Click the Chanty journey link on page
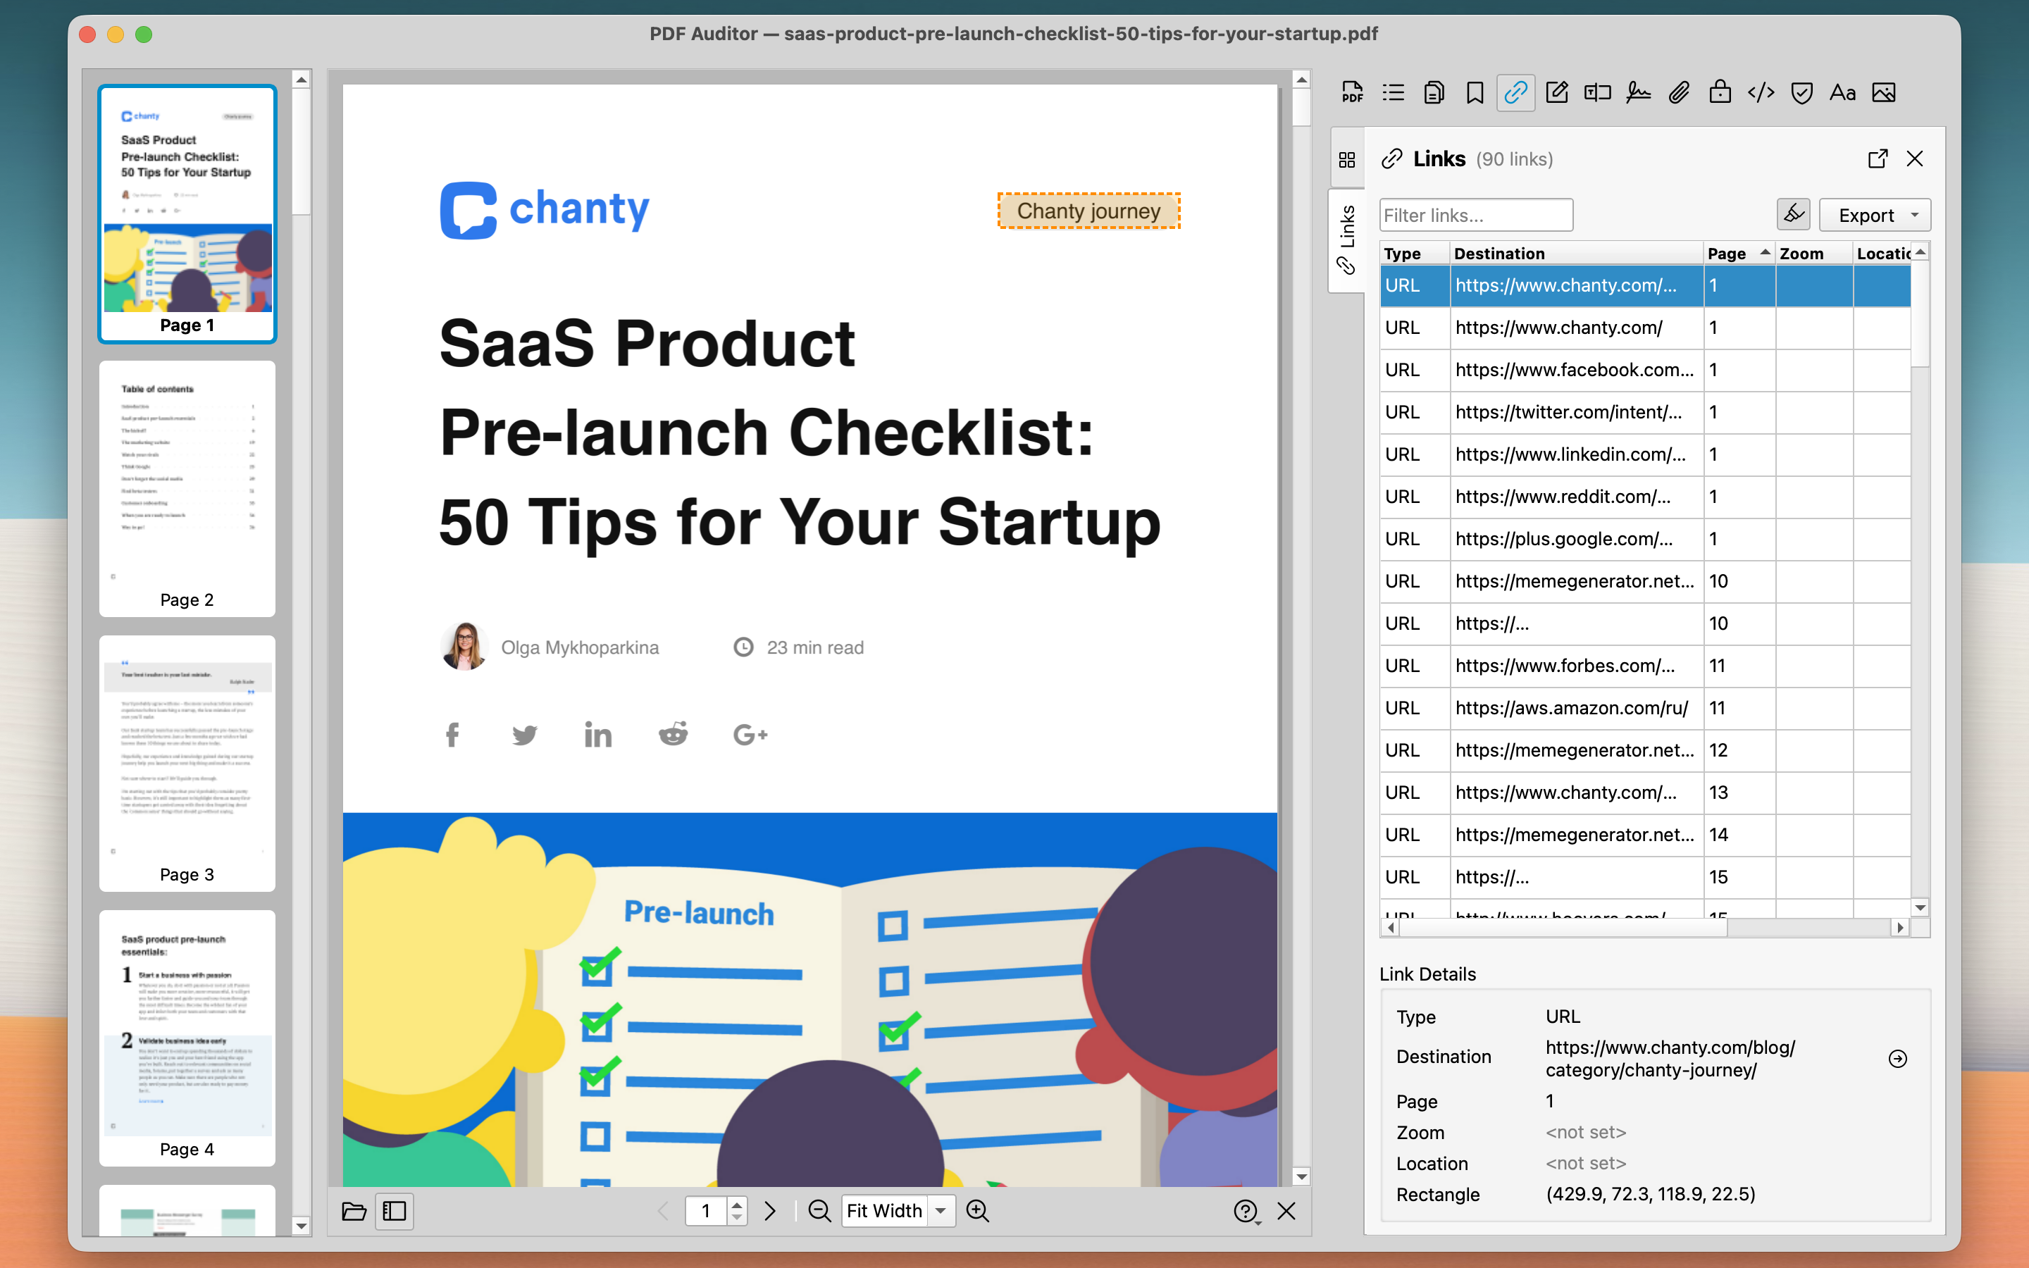This screenshot has height=1268, width=2029. [x=1088, y=211]
